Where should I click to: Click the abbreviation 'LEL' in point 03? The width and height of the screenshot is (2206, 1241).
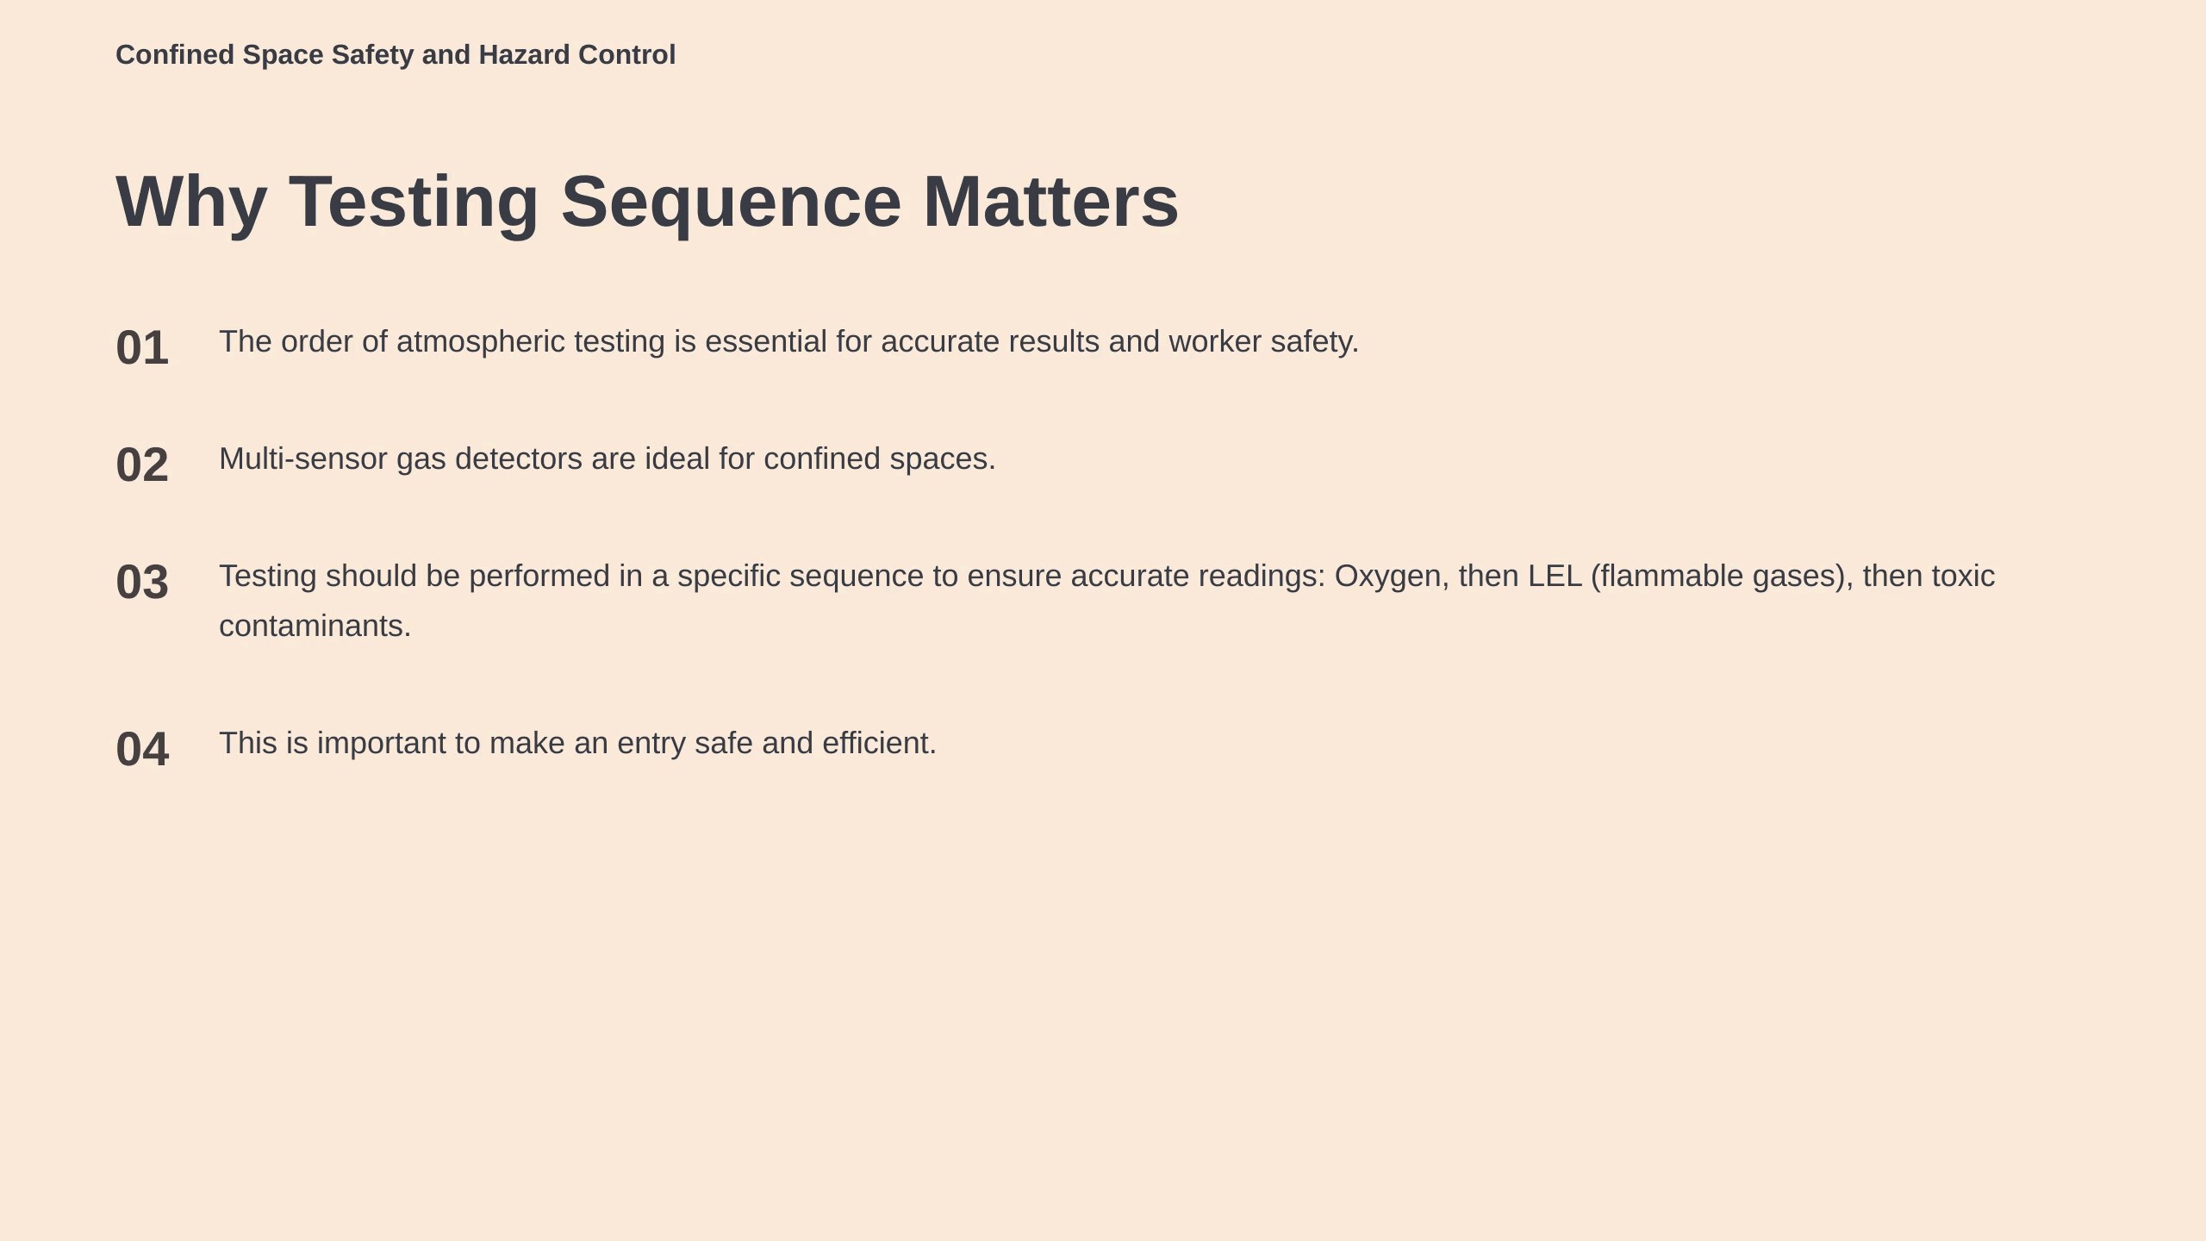(1555, 576)
